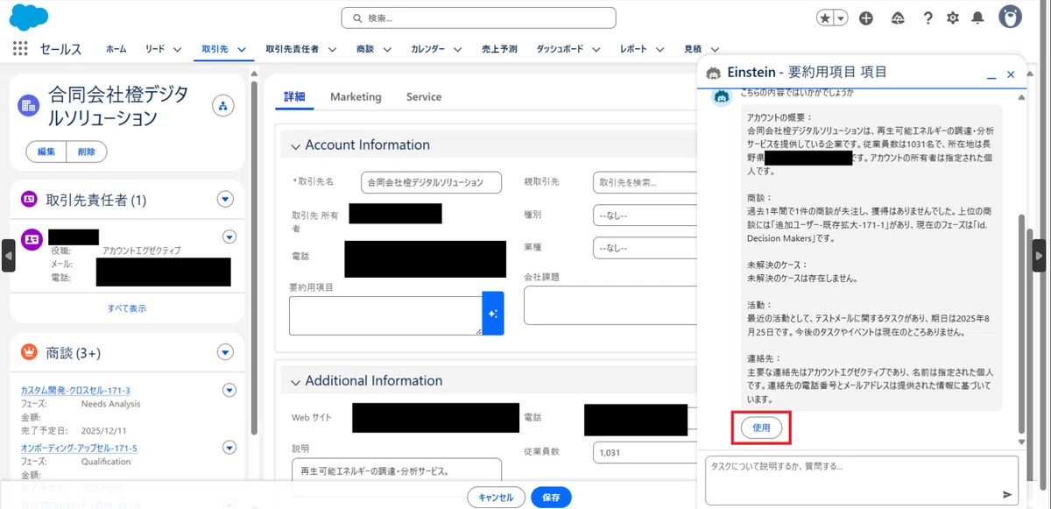Open the contact row actions dropdown
This screenshot has width=1051, height=509.
click(229, 237)
